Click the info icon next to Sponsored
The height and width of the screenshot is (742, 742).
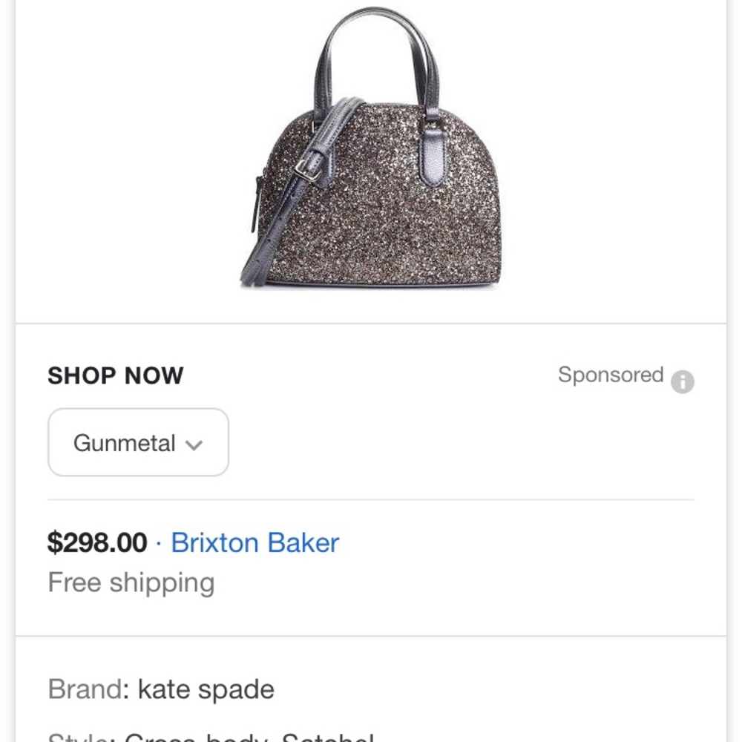pyautogui.click(x=682, y=382)
